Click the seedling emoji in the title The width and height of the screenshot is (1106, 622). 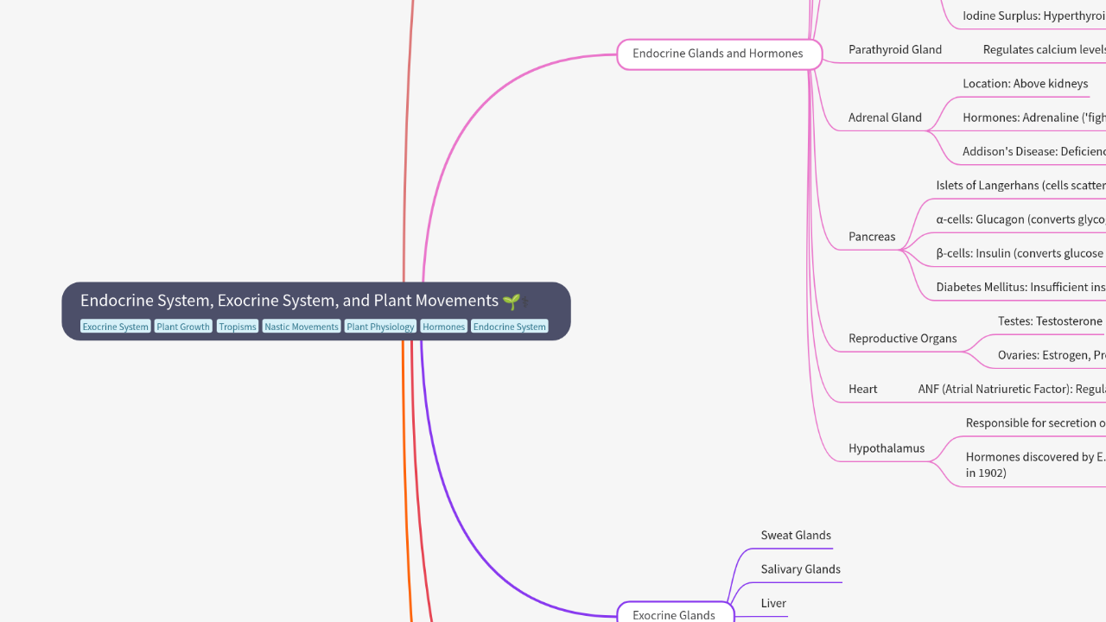(512, 301)
